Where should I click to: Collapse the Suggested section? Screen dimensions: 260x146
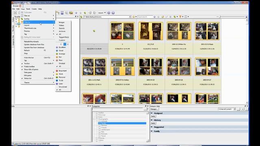(152, 127)
